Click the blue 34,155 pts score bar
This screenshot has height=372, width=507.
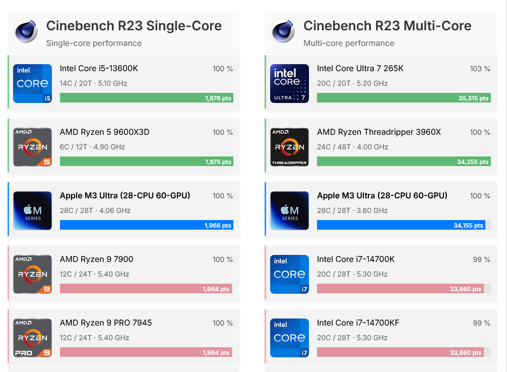401,225
